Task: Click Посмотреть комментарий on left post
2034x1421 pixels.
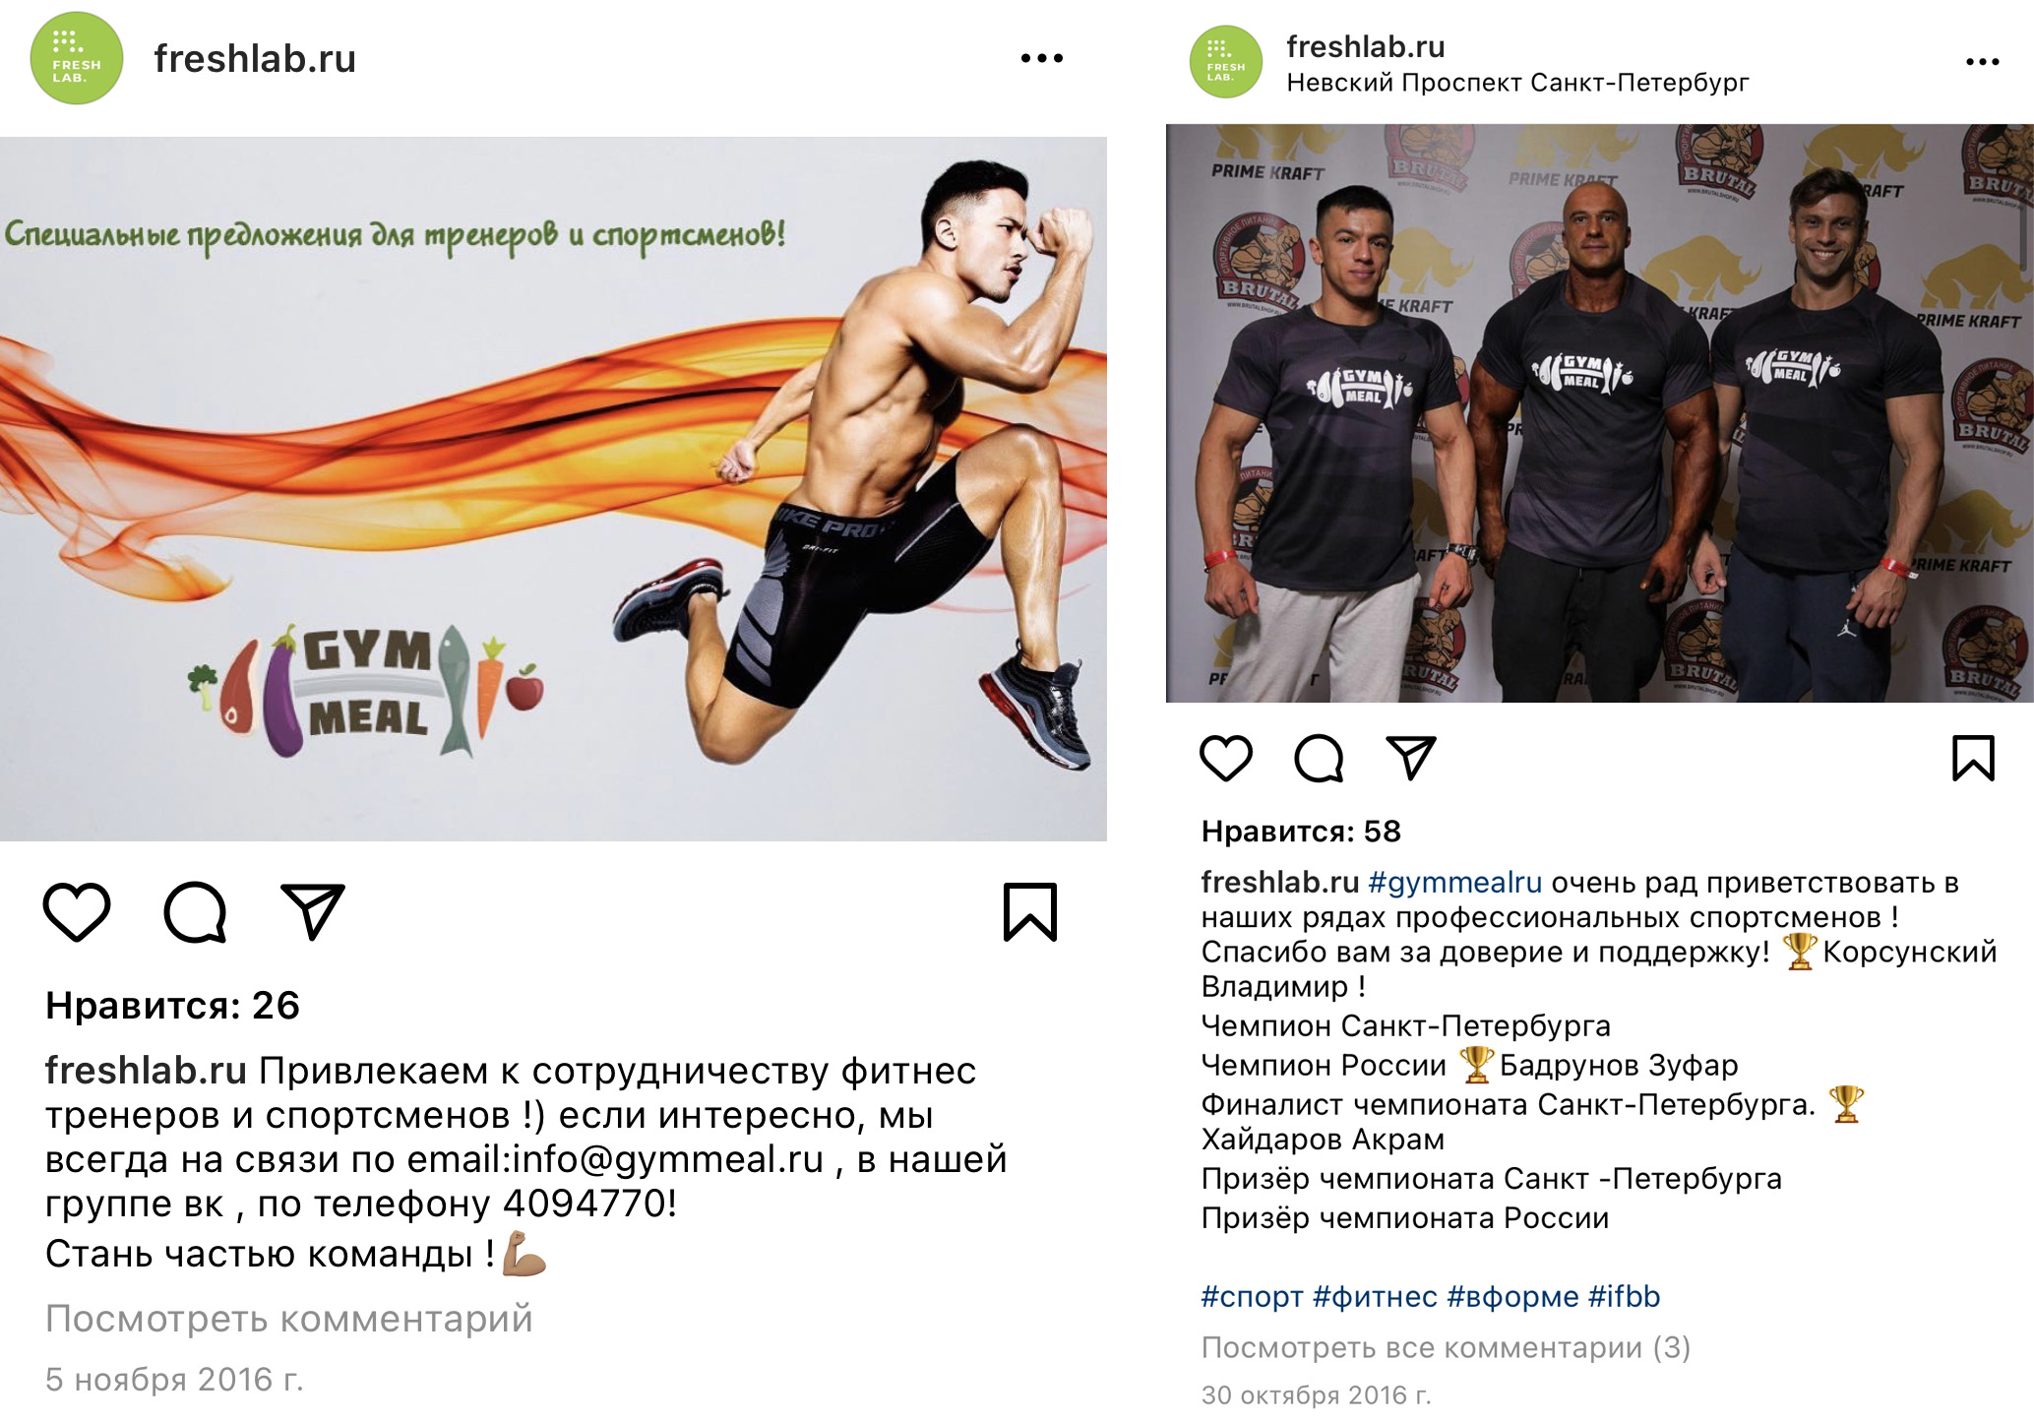Action: tap(288, 1318)
